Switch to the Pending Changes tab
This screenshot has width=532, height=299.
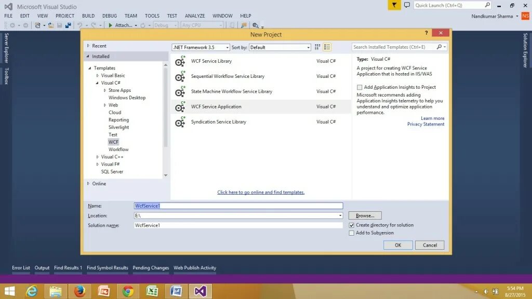click(151, 268)
